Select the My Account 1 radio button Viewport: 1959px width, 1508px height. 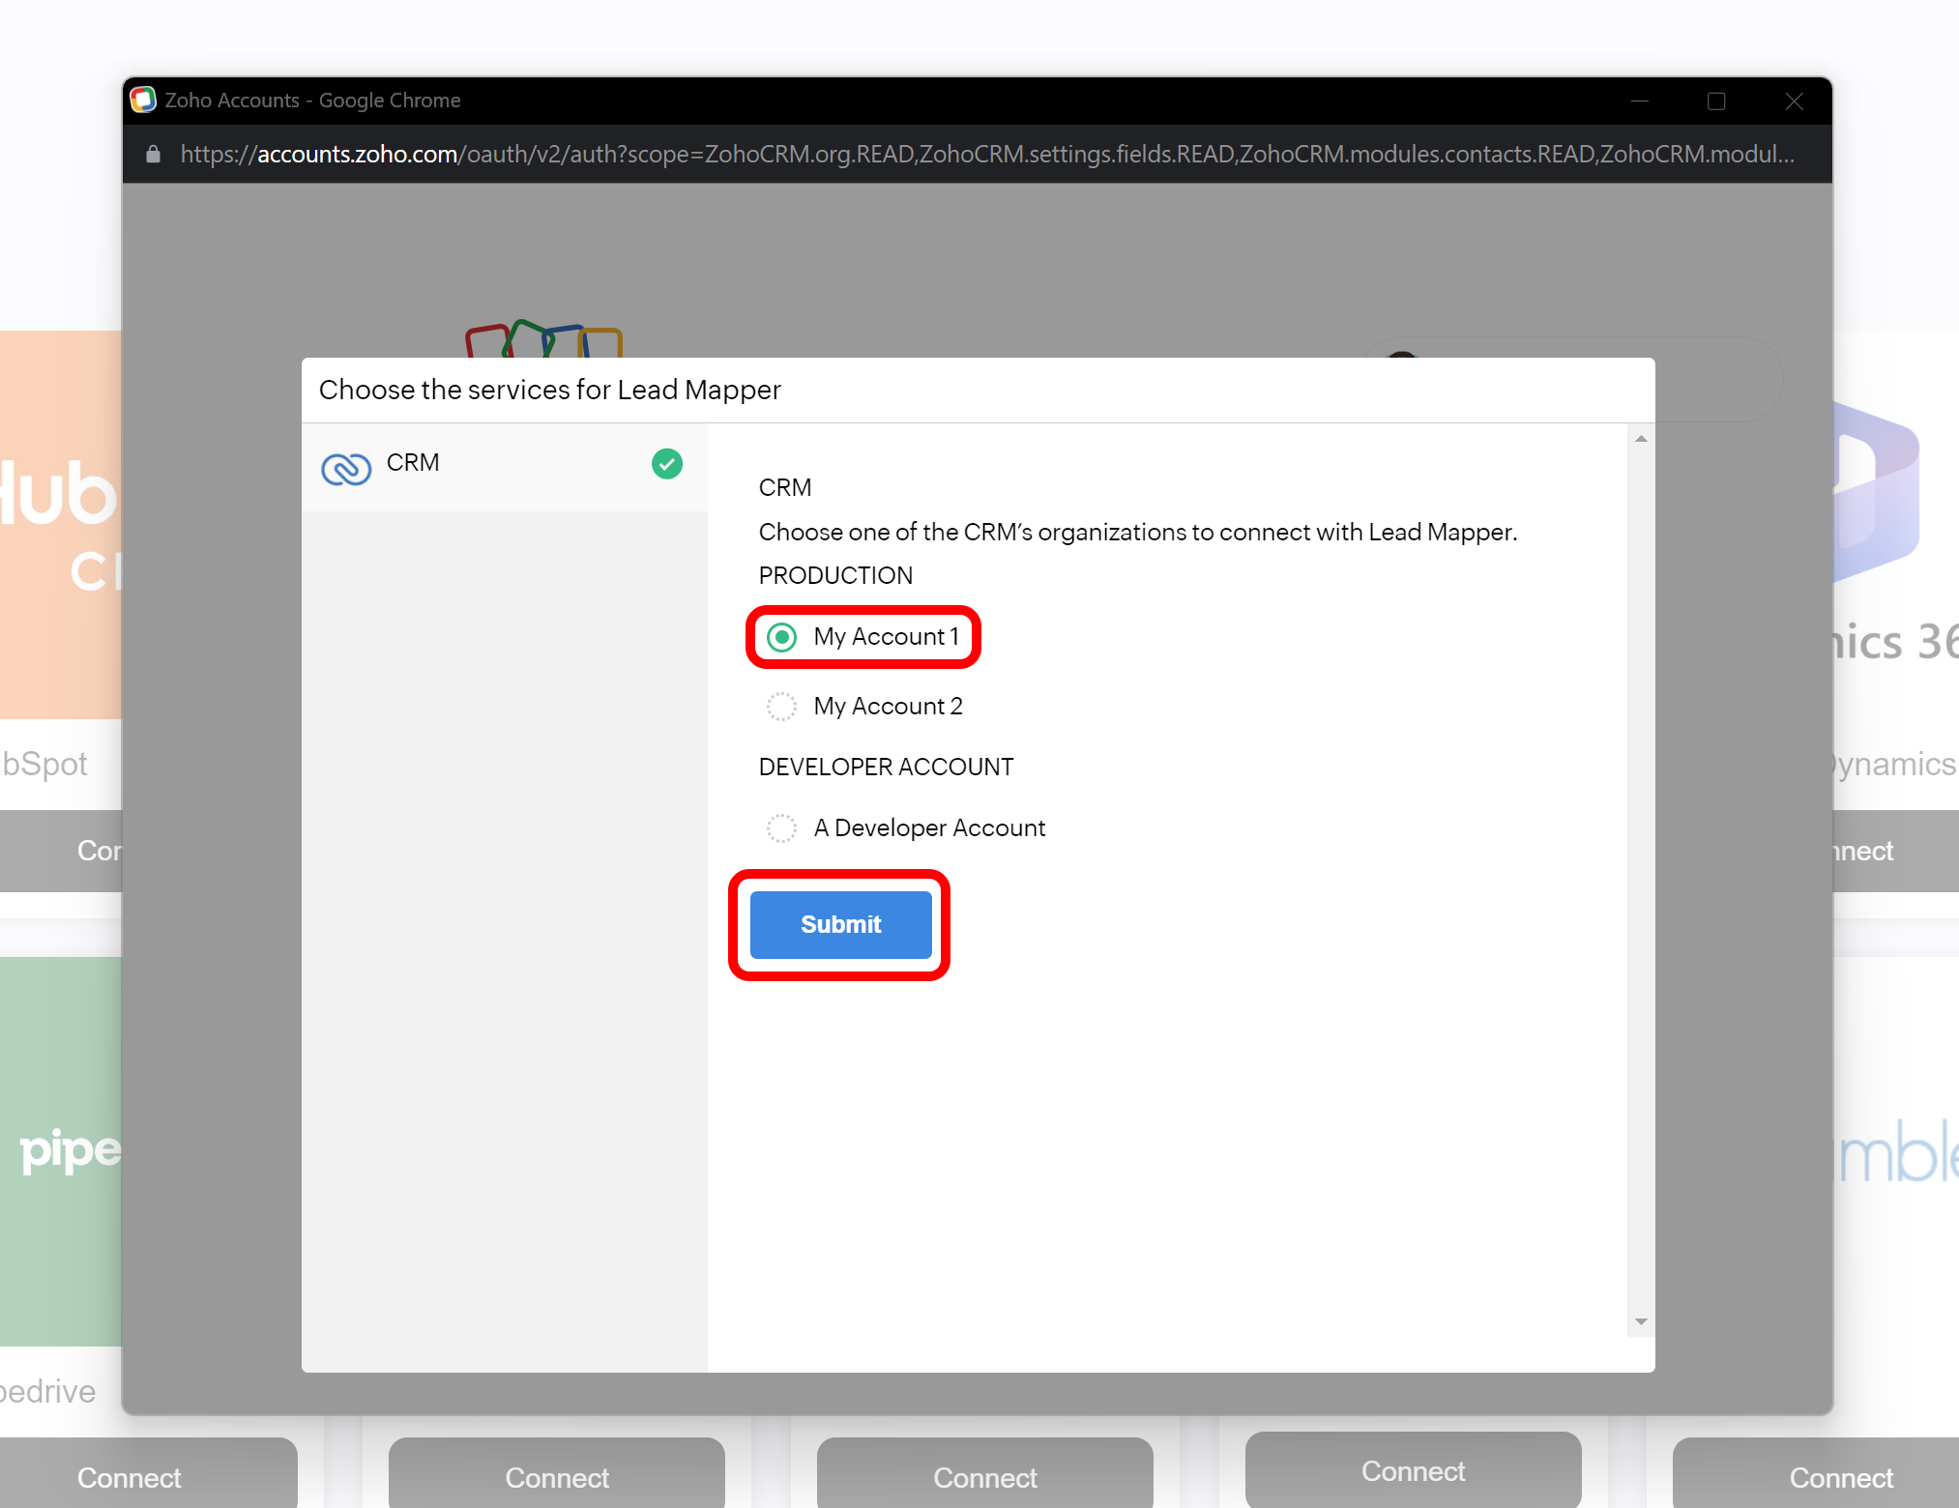coord(781,637)
